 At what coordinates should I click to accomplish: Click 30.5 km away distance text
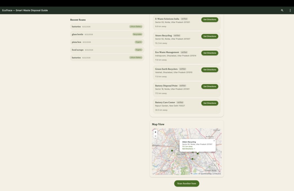[x=161, y=110]
